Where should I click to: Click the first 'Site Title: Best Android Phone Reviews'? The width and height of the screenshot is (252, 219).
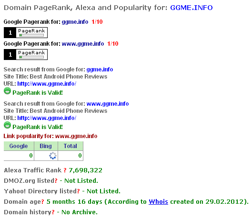click(55, 77)
